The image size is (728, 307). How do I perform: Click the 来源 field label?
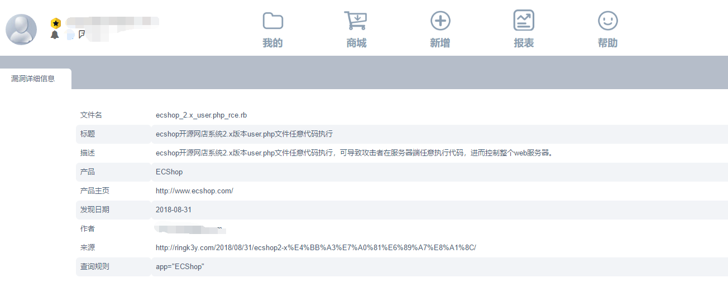88,247
